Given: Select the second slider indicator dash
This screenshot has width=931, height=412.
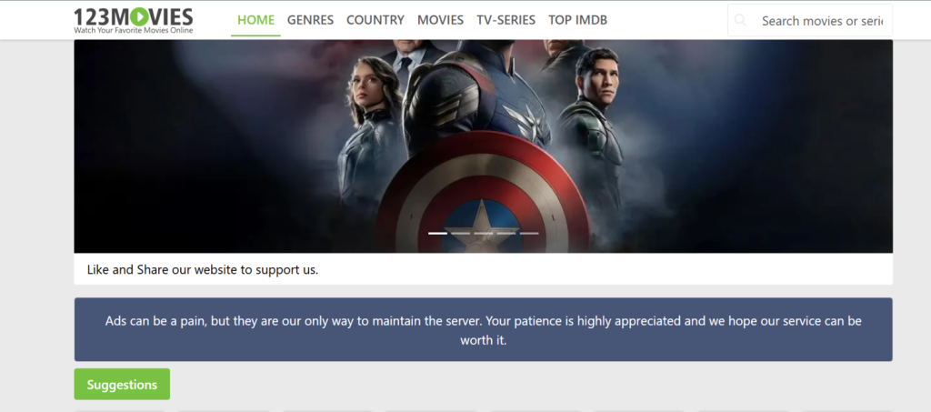Looking at the screenshot, I should point(461,234).
